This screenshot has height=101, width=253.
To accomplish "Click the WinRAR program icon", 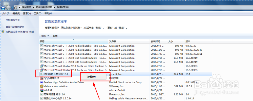I will pyautogui.click(x=42, y=90).
